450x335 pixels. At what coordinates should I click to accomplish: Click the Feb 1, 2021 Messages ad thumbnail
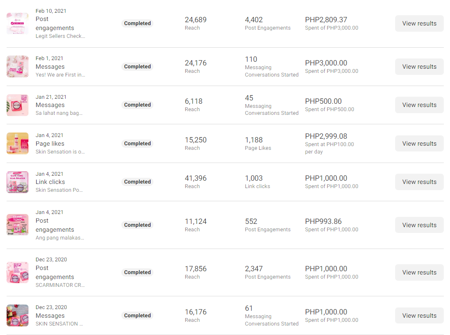pyautogui.click(x=17, y=67)
